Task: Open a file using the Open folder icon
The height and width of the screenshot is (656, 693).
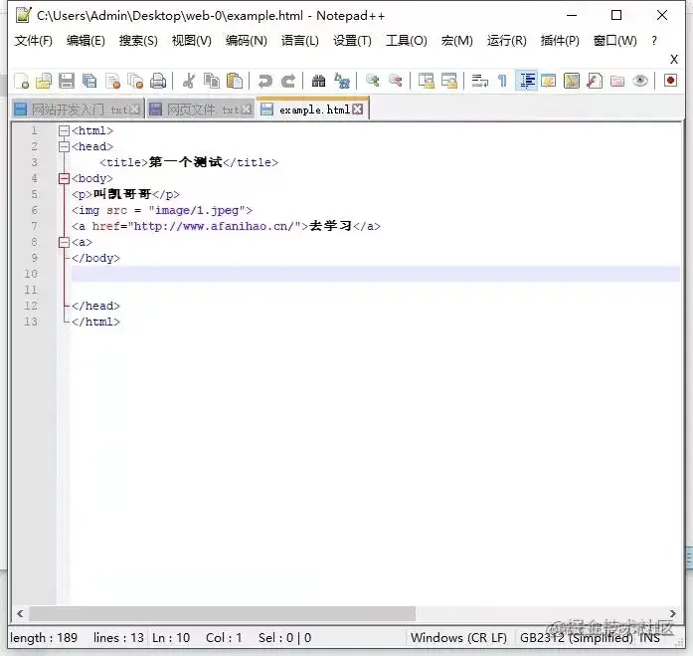Action: tap(44, 81)
